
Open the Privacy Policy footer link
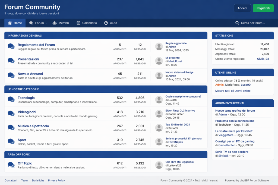point(56,180)
